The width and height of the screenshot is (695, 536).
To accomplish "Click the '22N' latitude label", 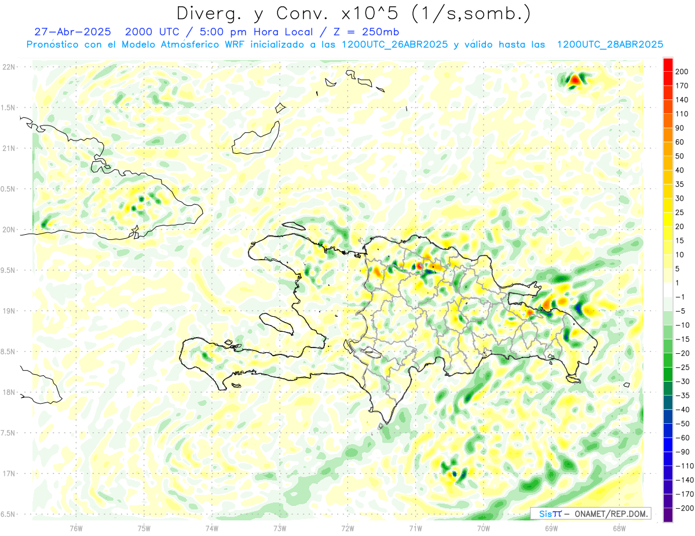I will pos(9,67).
